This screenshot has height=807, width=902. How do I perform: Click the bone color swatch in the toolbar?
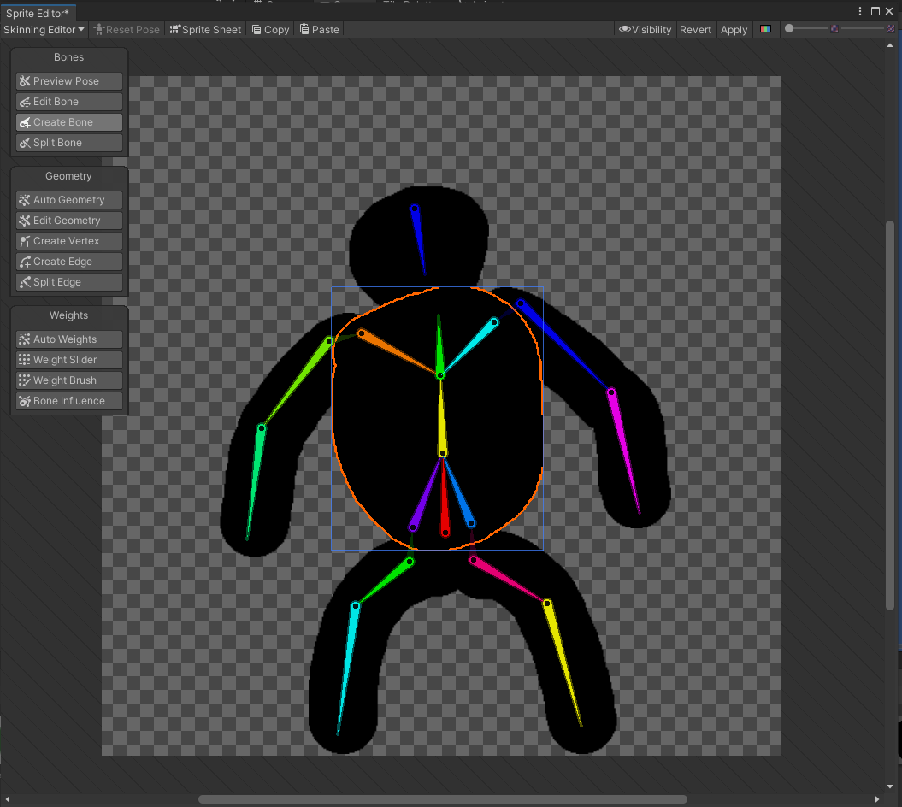(x=765, y=28)
